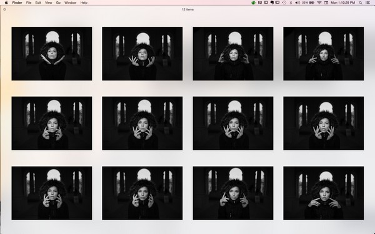Open the volume control icon

pyautogui.click(x=297, y=2)
